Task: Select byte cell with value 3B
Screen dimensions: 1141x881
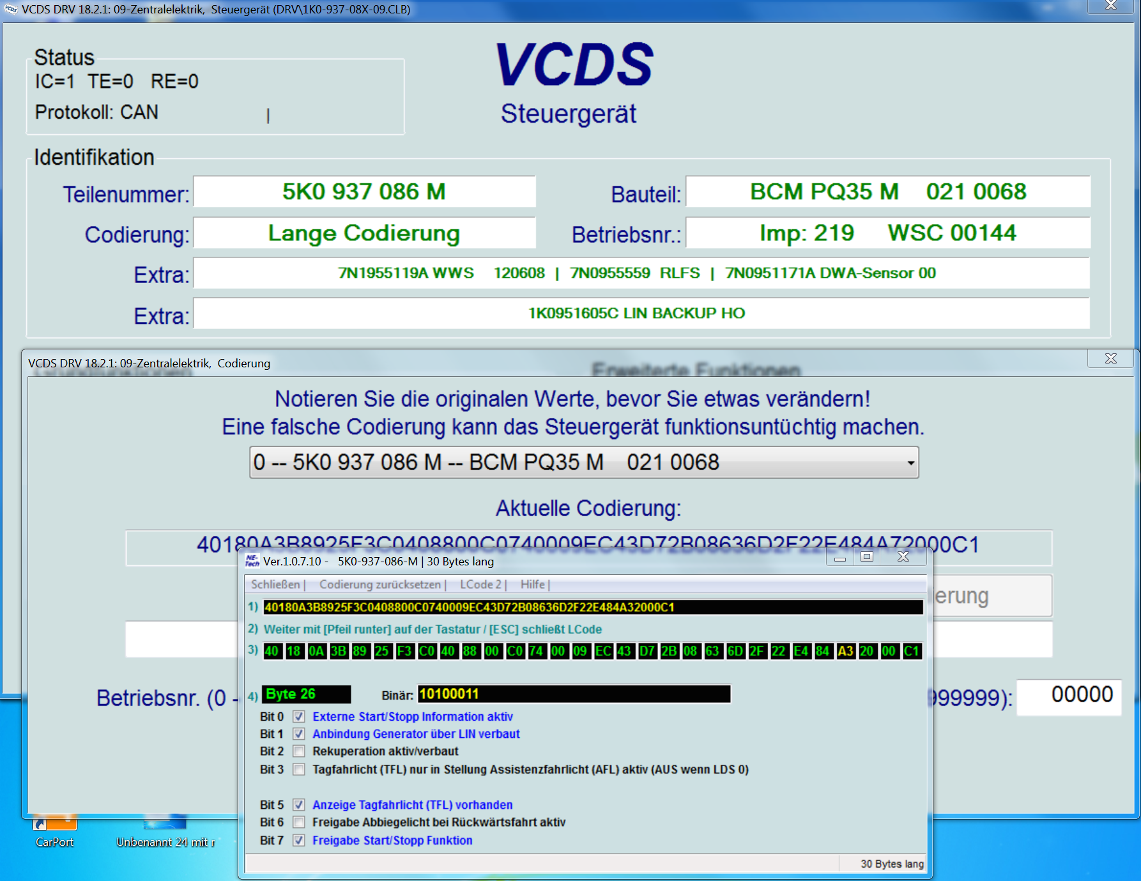Action: tap(338, 651)
